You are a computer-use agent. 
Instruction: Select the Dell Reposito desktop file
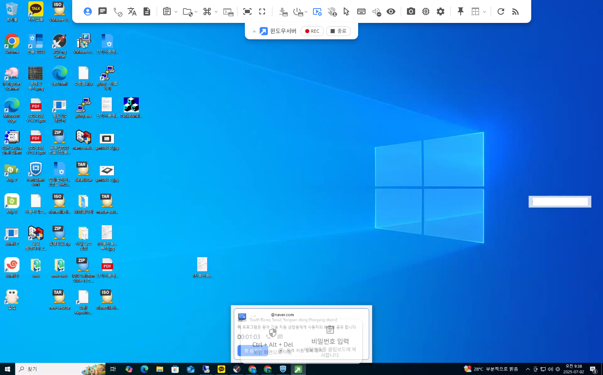(83, 302)
